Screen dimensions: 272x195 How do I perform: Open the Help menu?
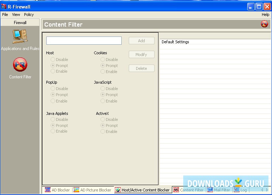[265, 15]
